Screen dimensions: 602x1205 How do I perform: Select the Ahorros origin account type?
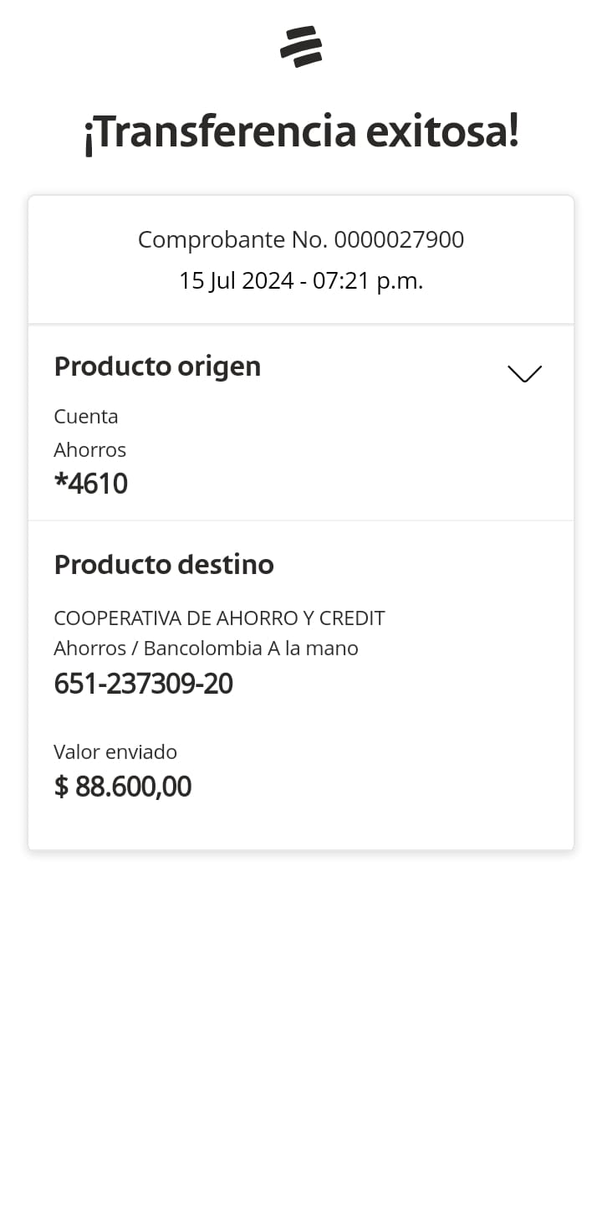89,450
